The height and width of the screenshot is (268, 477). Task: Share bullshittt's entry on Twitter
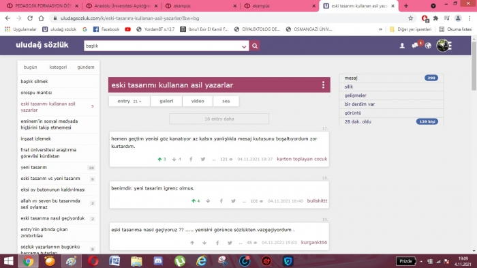233,201
